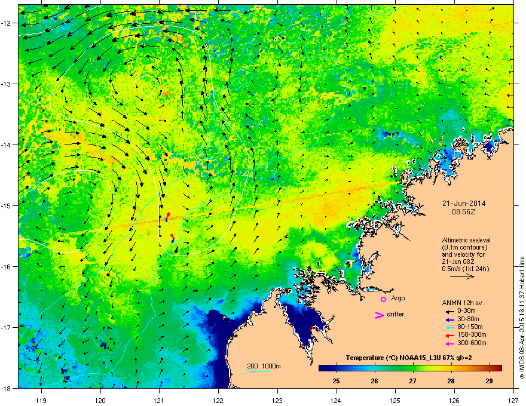
Task: Click the '08:56Z' time text
Action: point(464,212)
